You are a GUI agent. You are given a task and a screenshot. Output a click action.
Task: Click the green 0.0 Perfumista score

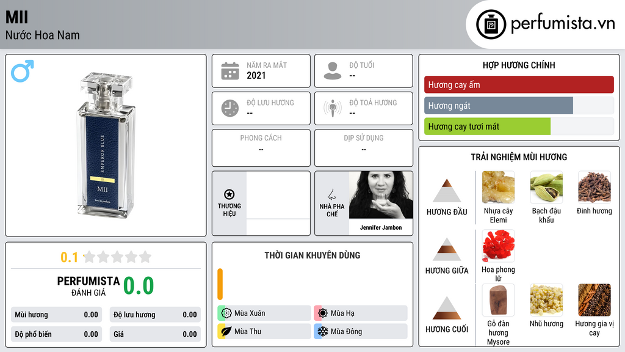tap(139, 286)
